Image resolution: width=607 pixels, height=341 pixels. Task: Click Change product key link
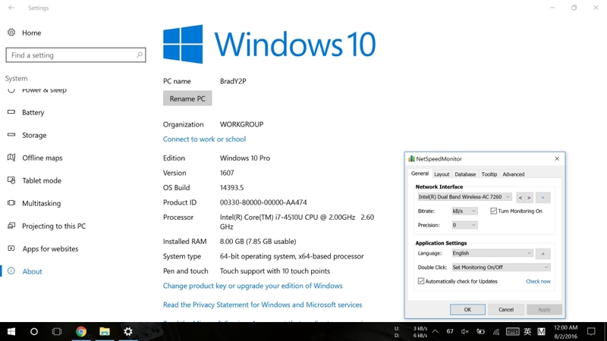(253, 286)
